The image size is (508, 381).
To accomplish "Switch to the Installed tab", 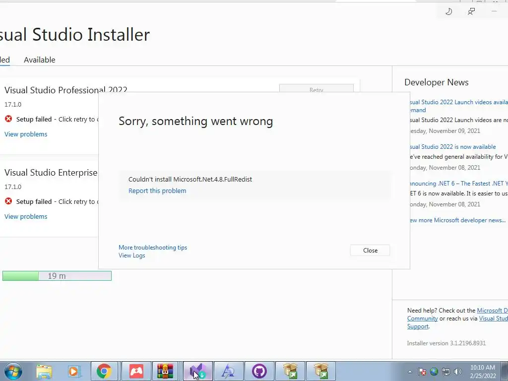I will coord(5,60).
